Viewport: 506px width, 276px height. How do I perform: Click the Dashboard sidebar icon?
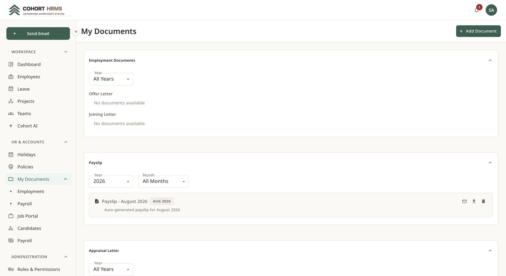coord(11,64)
